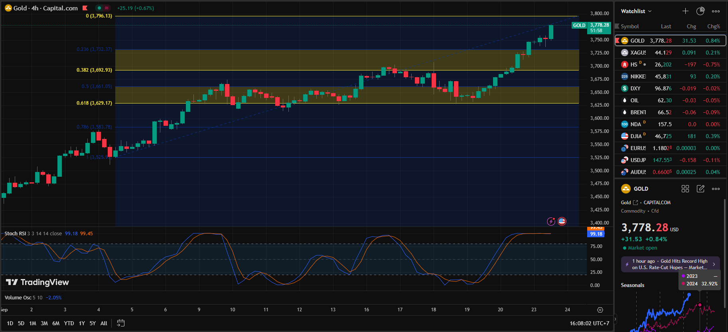Click the Go to date calendar icon
Image resolution: width=728 pixels, height=332 pixels.
click(120, 323)
